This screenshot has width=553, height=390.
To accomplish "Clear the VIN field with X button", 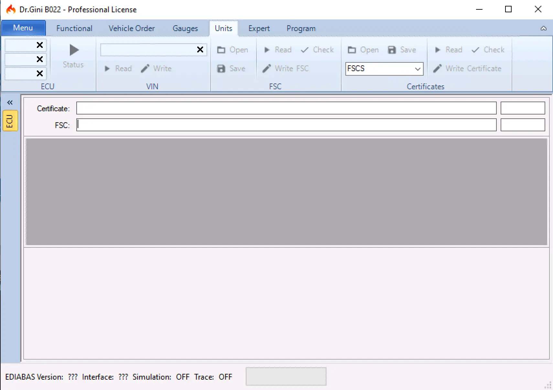I will coord(200,49).
